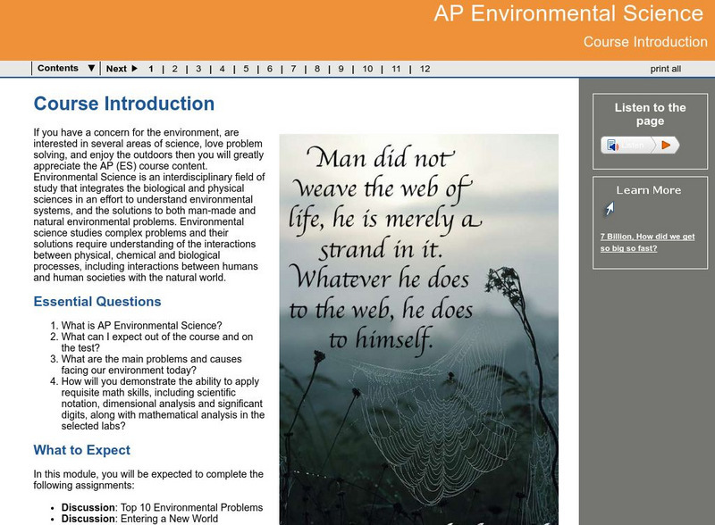The height and width of the screenshot is (525, 715).
Task: Click the spider web quote image
Action: 418,329
